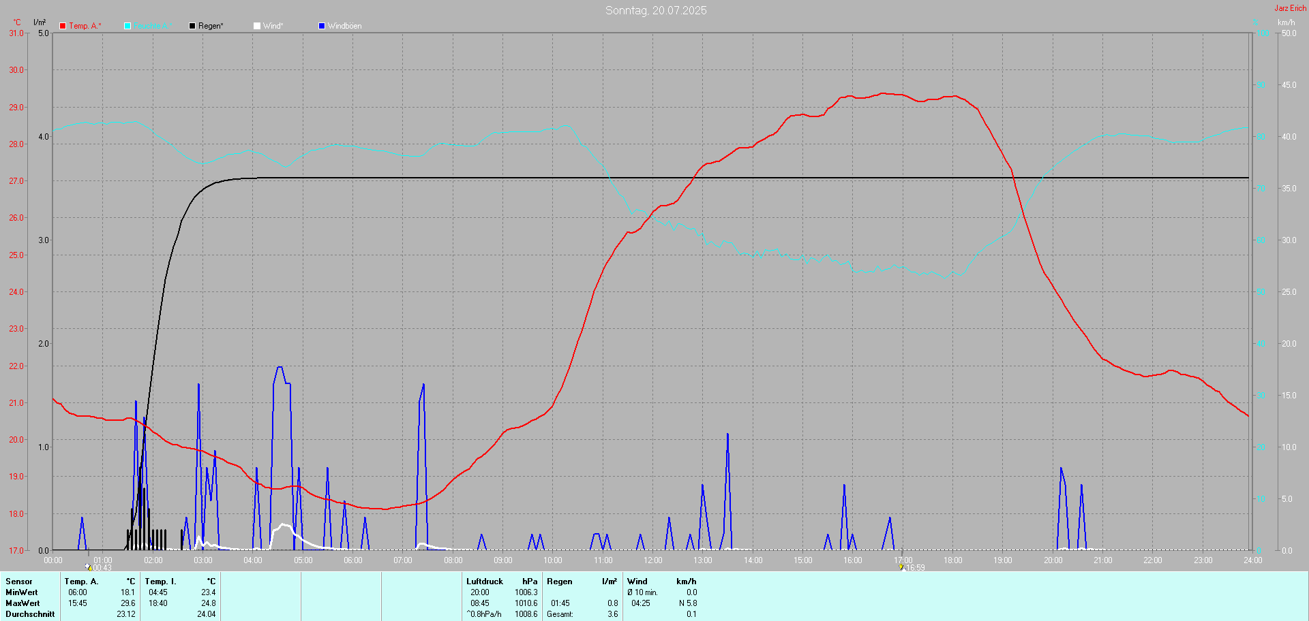Click the chart title 'Sonntag, 20.07.2025'
This screenshot has width=1309, height=621.
[x=656, y=10]
